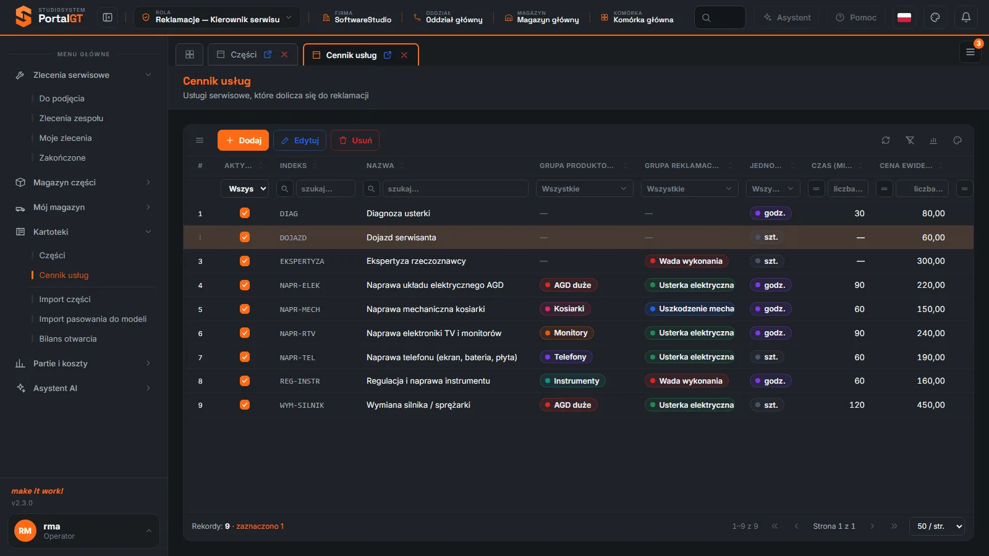Open the Grupa produktowa filter dropdown
This screenshot has height=556, width=989.
click(x=584, y=188)
